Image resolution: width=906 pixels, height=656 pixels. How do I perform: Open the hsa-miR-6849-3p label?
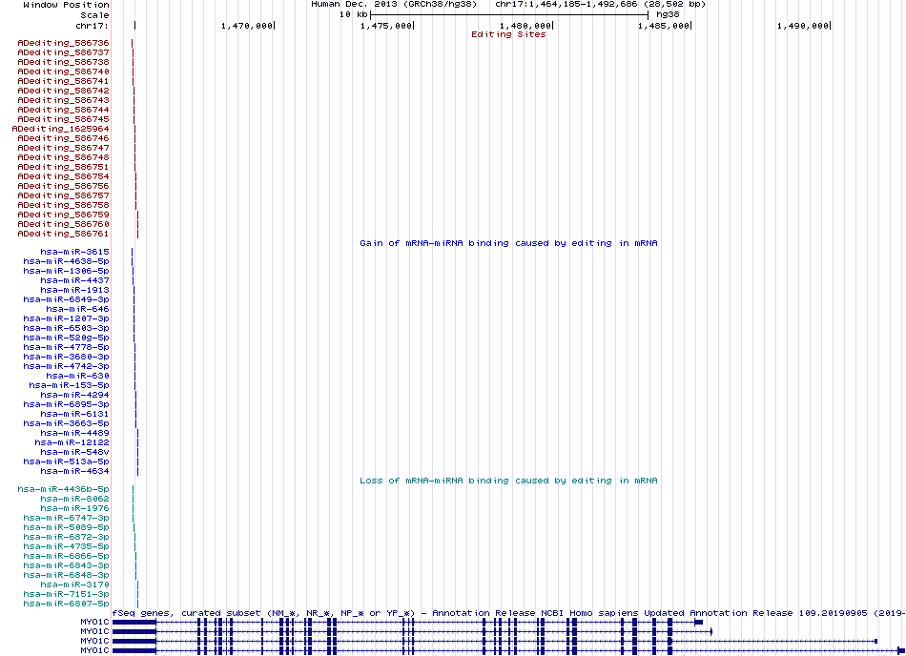66,299
